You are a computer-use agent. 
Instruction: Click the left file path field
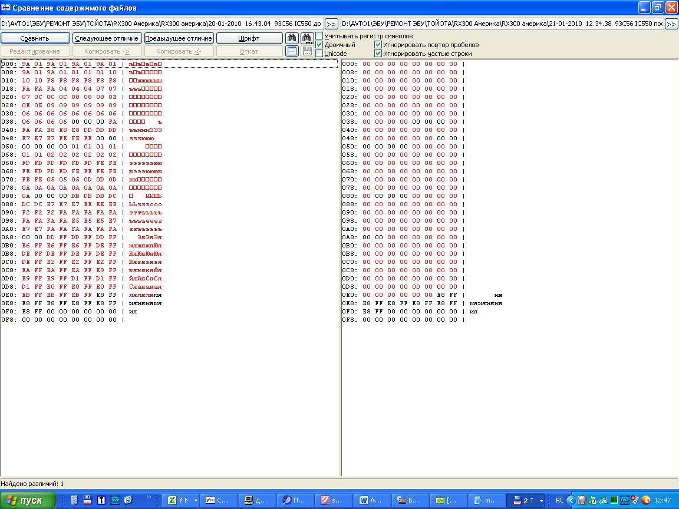(161, 24)
